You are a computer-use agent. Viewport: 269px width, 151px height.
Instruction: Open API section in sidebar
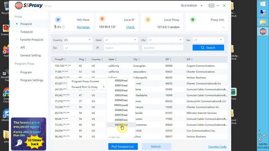coord(22,47)
